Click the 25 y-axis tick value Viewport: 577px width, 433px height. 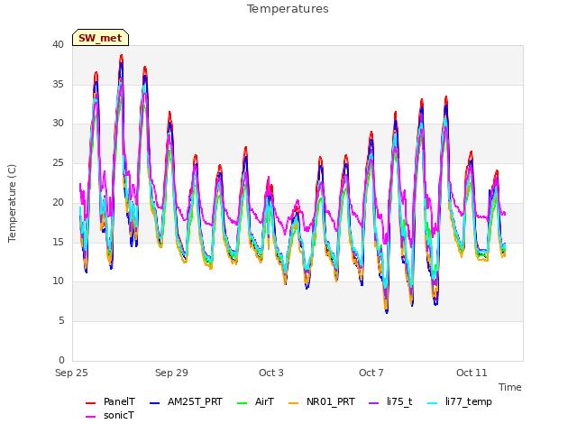[x=58, y=162]
